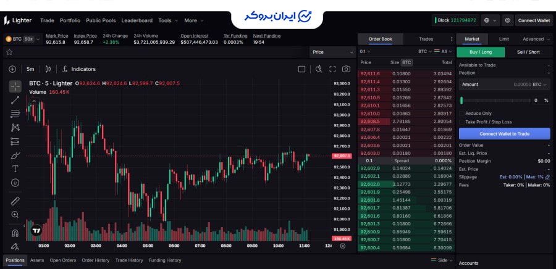The width and height of the screenshot is (556, 269).
Task: Select Buy / Long side
Action: 481,52
